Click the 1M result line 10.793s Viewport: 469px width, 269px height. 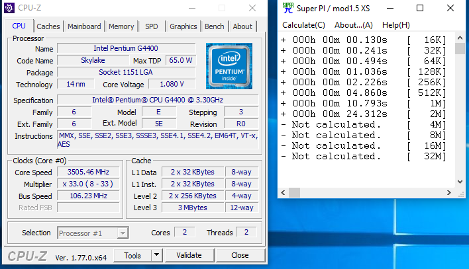coord(363,104)
